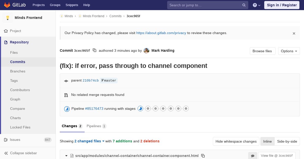Copy the commit SHA to clipboard

point(94,50)
